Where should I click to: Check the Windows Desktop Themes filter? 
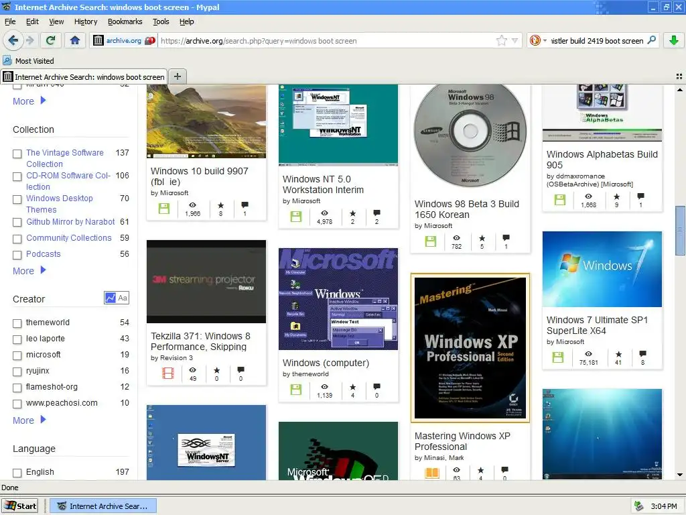17,199
